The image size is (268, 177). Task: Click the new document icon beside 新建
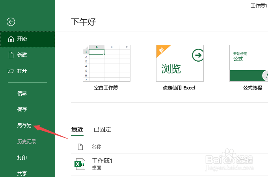11,55
